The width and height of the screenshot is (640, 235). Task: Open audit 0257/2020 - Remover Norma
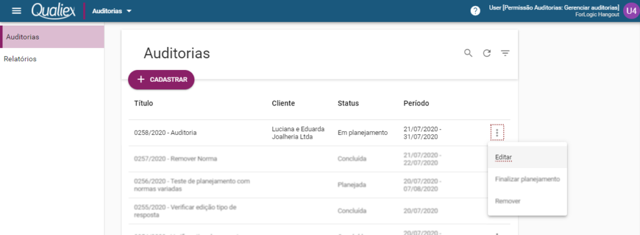[x=176, y=159]
